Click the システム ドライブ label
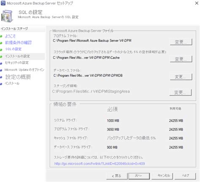The image size is (200, 182). coord(65,120)
